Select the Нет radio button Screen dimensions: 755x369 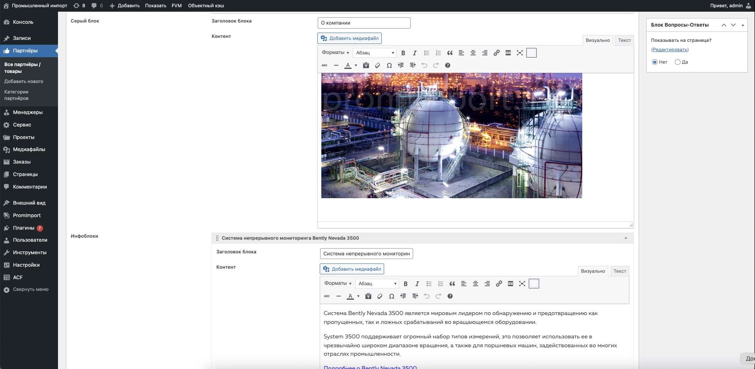(x=655, y=62)
